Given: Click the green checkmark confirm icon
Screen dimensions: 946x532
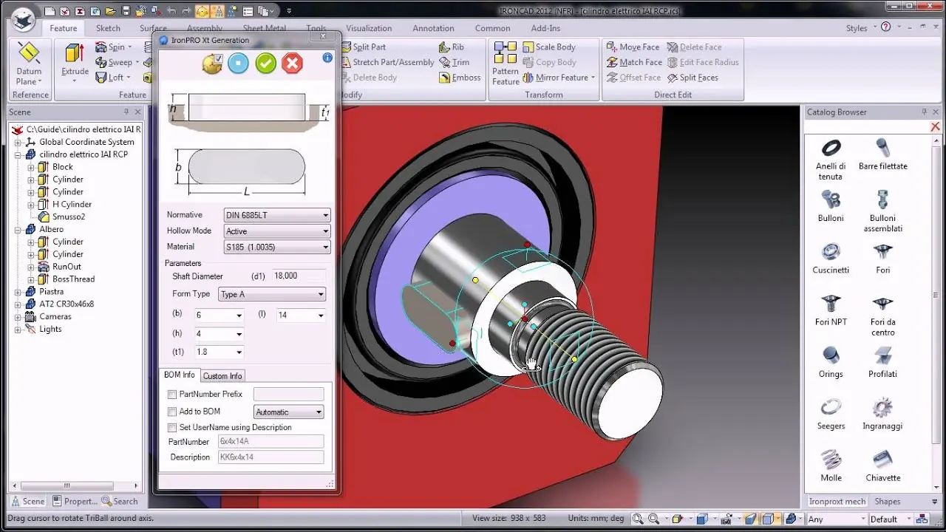Looking at the screenshot, I should pos(265,64).
